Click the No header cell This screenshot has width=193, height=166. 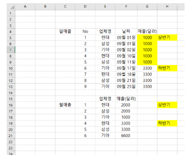(x=85, y=32)
